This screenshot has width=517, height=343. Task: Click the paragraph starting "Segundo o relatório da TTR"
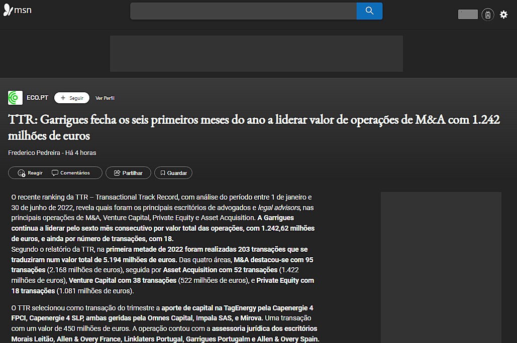pos(163,270)
